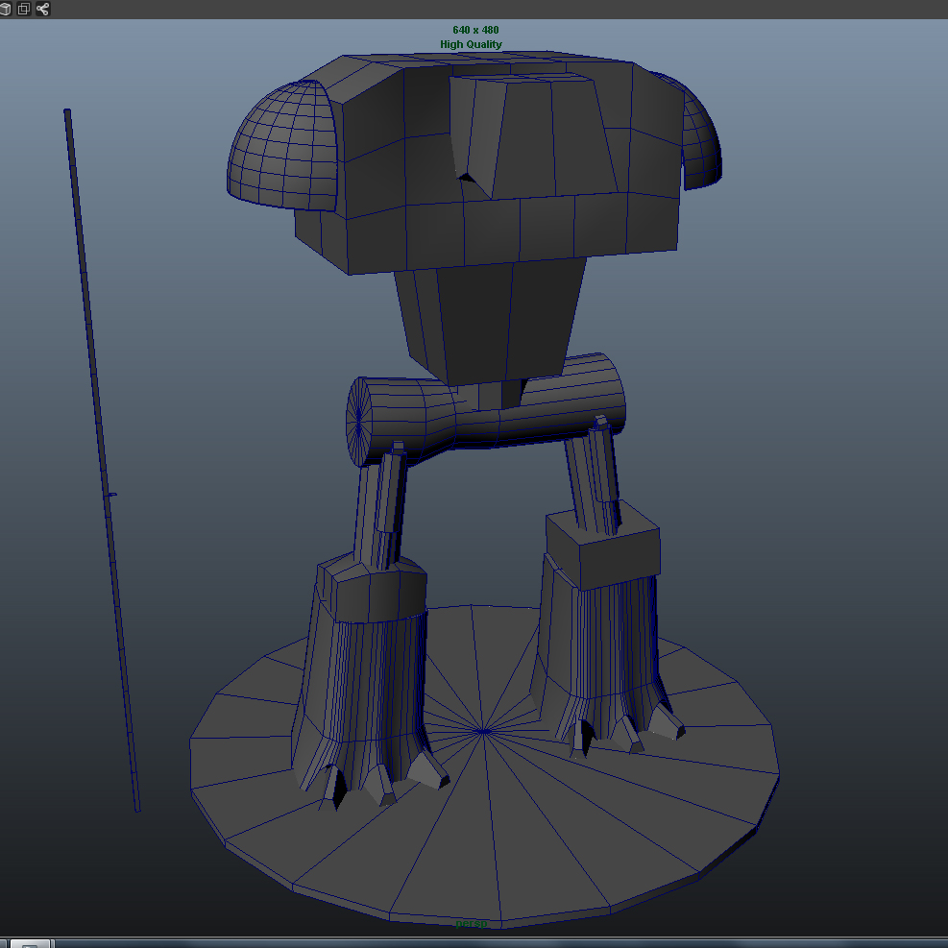Select the right dome shoulder mesh
Image resolution: width=948 pixels, height=948 pixels.
tap(701, 144)
